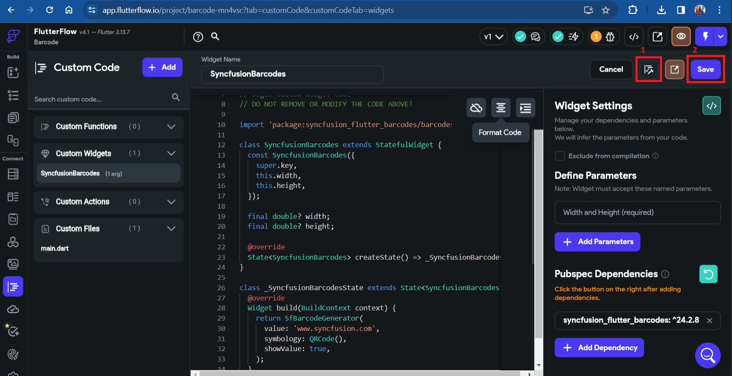This screenshot has width=732, height=376.
Task: Click the Add custom code button
Action: [162, 67]
